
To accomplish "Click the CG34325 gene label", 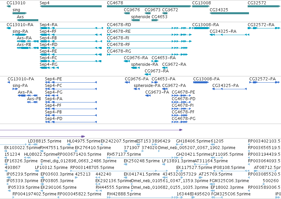I will click(219, 10).
